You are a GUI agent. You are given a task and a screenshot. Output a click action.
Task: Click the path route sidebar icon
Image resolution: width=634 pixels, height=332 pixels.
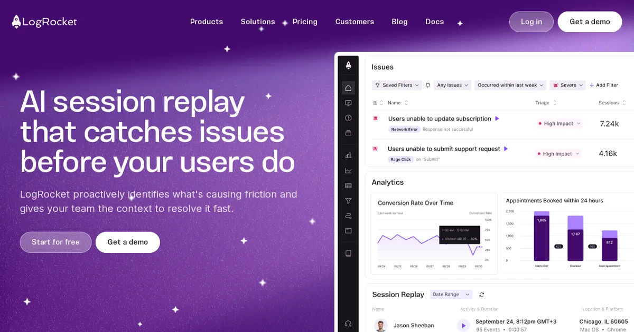pyautogui.click(x=348, y=216)
